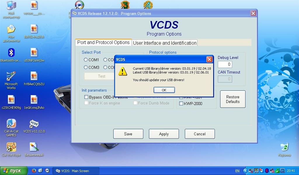
Task: Click the Debug Level input field
Action: 225,64
